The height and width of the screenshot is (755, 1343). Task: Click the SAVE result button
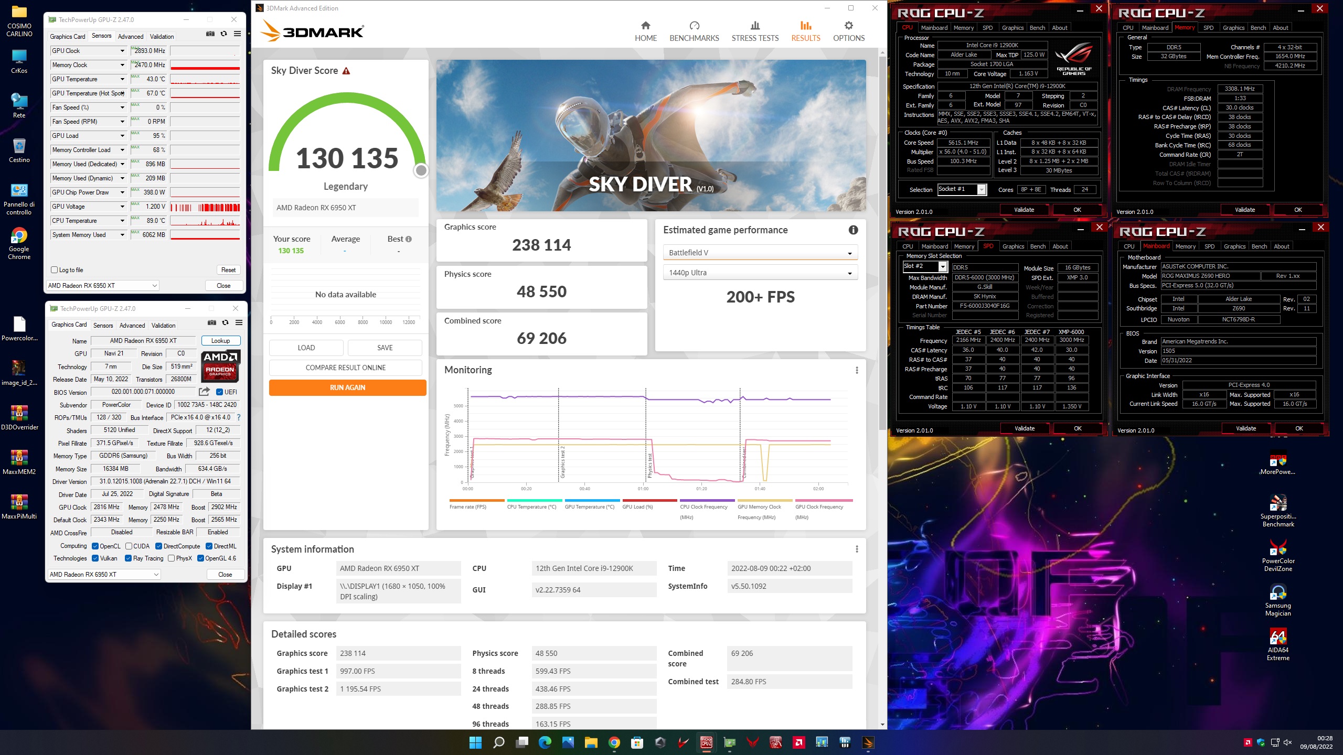point(385,348)
